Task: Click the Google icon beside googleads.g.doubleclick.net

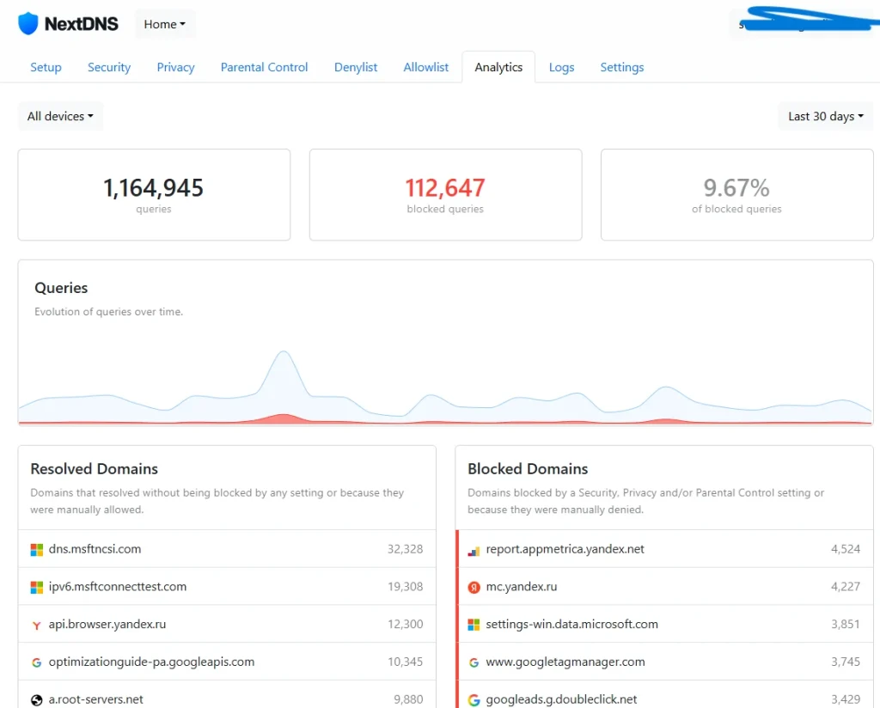Action: [474, 699]
